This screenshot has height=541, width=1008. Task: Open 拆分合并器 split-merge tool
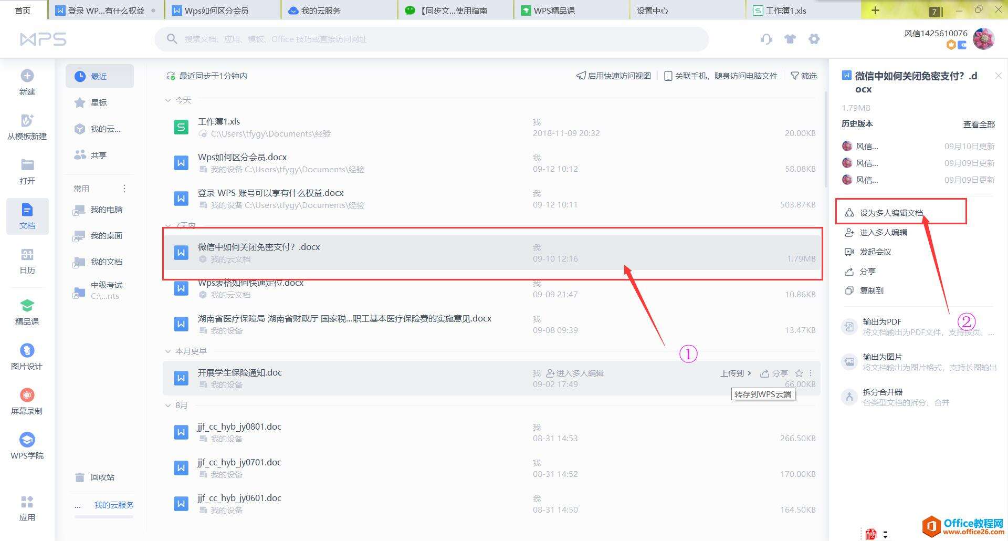point(896,397)
